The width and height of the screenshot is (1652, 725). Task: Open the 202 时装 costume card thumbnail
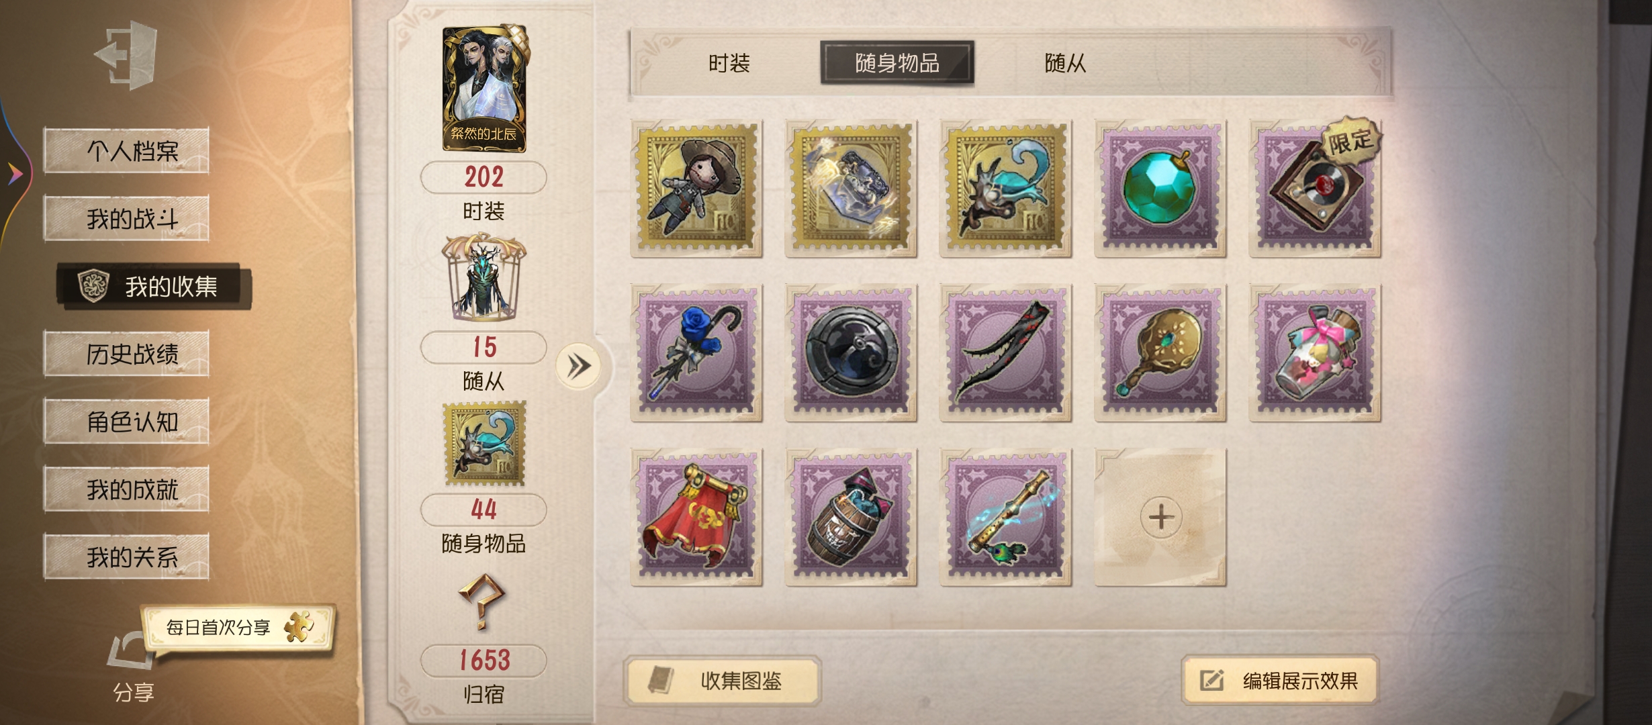485,89
